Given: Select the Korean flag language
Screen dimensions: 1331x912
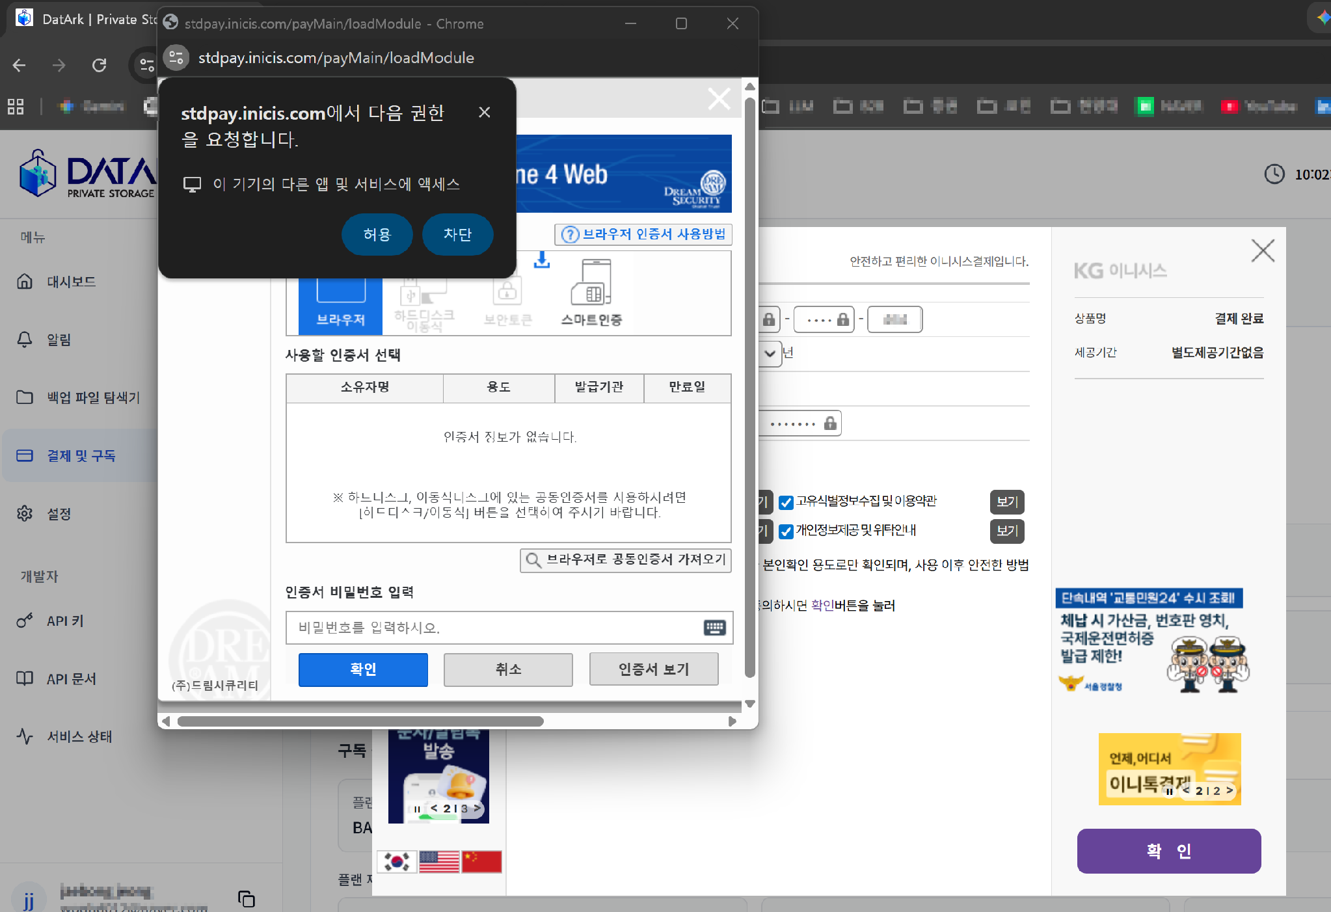Looking at the screenshot, I should [397, 862].
